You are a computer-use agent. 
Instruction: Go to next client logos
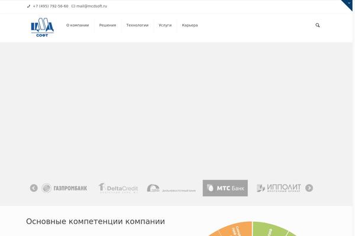coord(309,188)
